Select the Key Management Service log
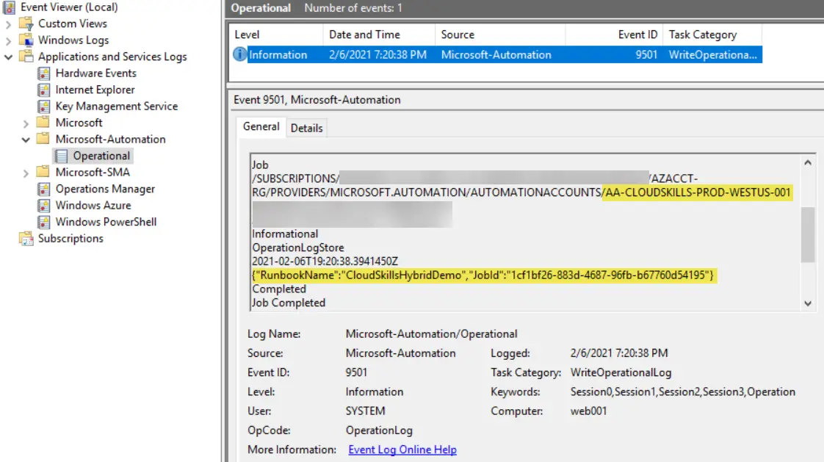This screenshot has height=462, width=824. [116, 106]
